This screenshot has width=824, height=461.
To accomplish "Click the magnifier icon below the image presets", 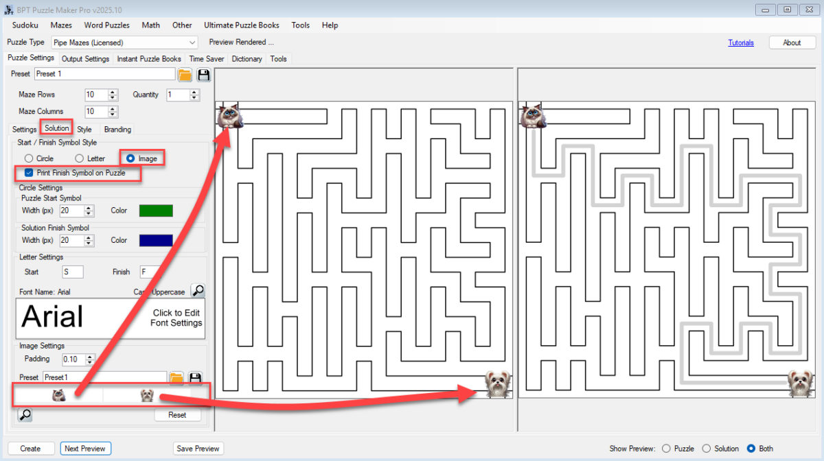I will tap(25, 414).
